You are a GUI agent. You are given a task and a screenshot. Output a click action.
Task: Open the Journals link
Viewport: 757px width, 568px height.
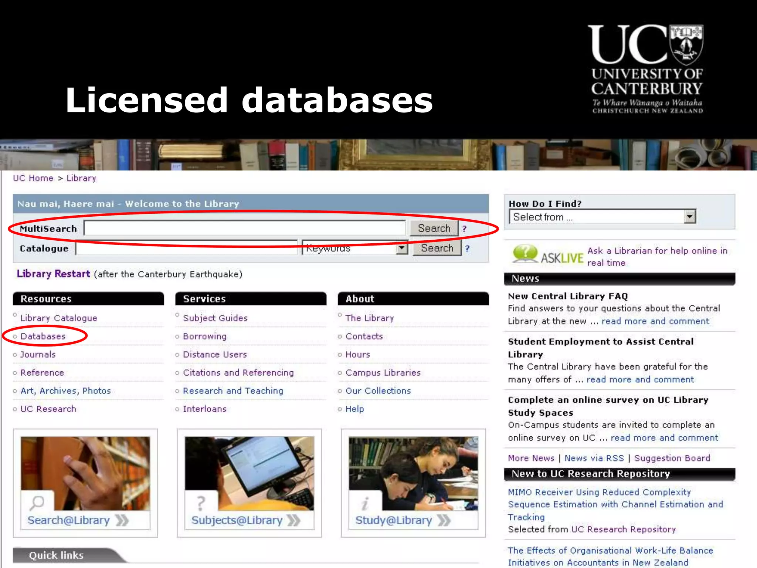[38, 354]
